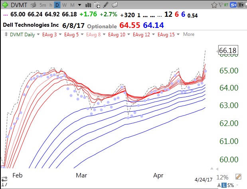
Task: Click the green RT real-time indicator
Action: pyautogui.click(x=226, y=5)
